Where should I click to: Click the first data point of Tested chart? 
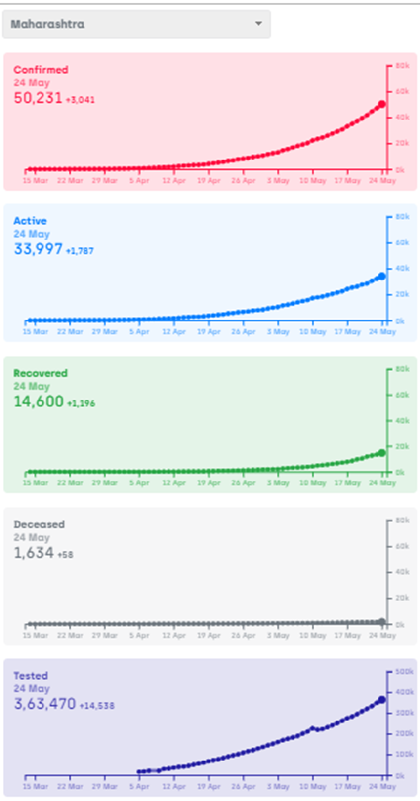139,771
